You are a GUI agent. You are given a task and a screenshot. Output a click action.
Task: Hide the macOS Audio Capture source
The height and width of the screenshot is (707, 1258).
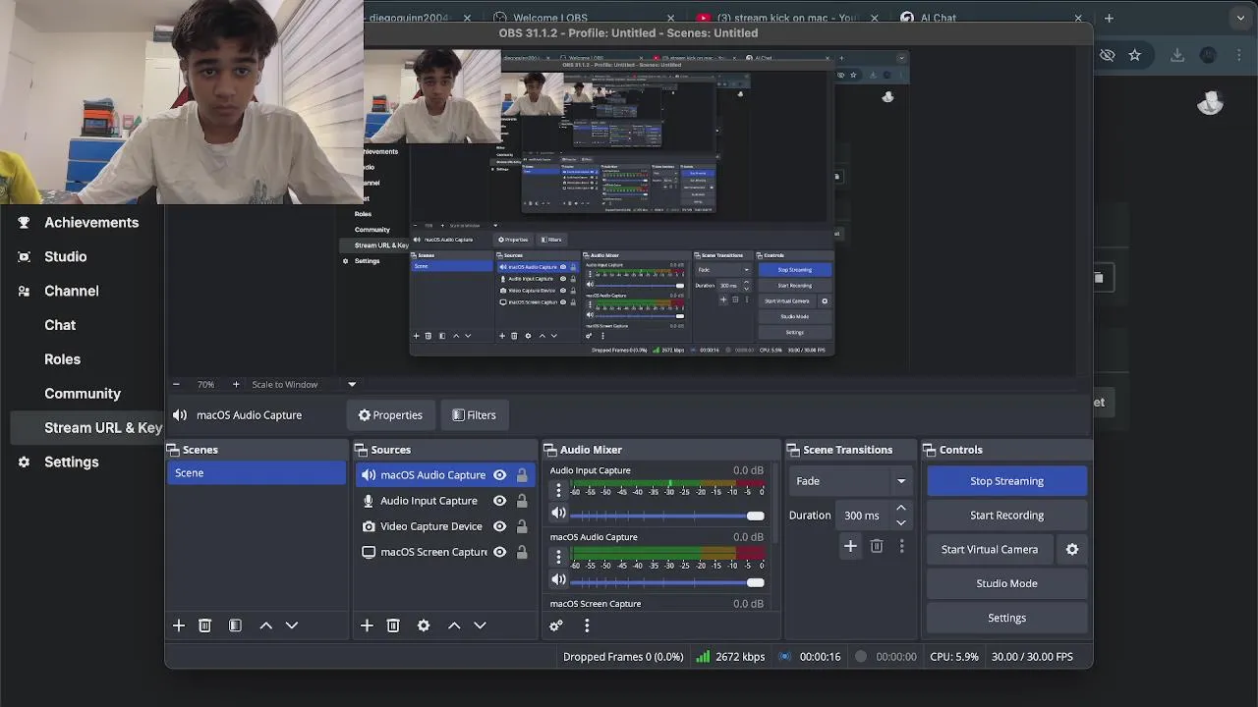tap(499, 475)
